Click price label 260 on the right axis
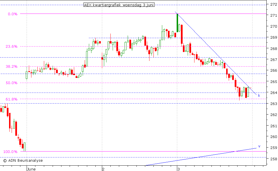 (x=274, y=137)
